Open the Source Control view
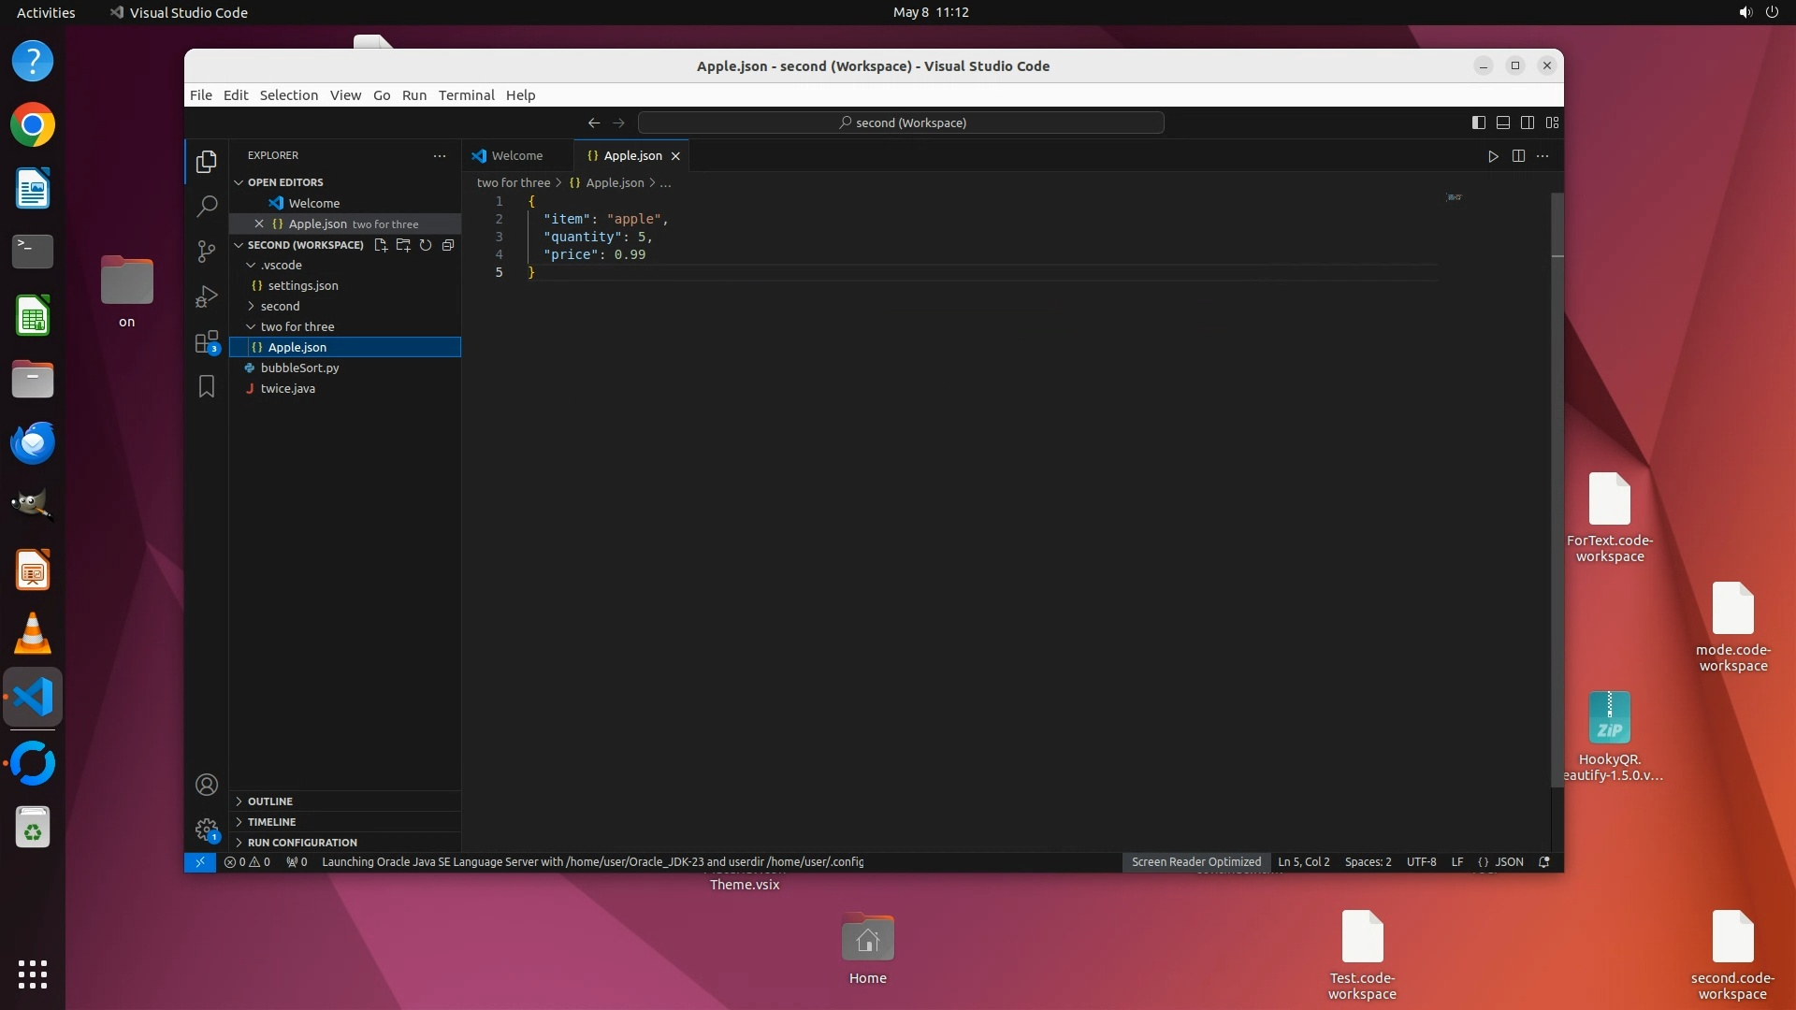Image resolution: width=1796 pixels, height=1010 pixels. (207, 251)
